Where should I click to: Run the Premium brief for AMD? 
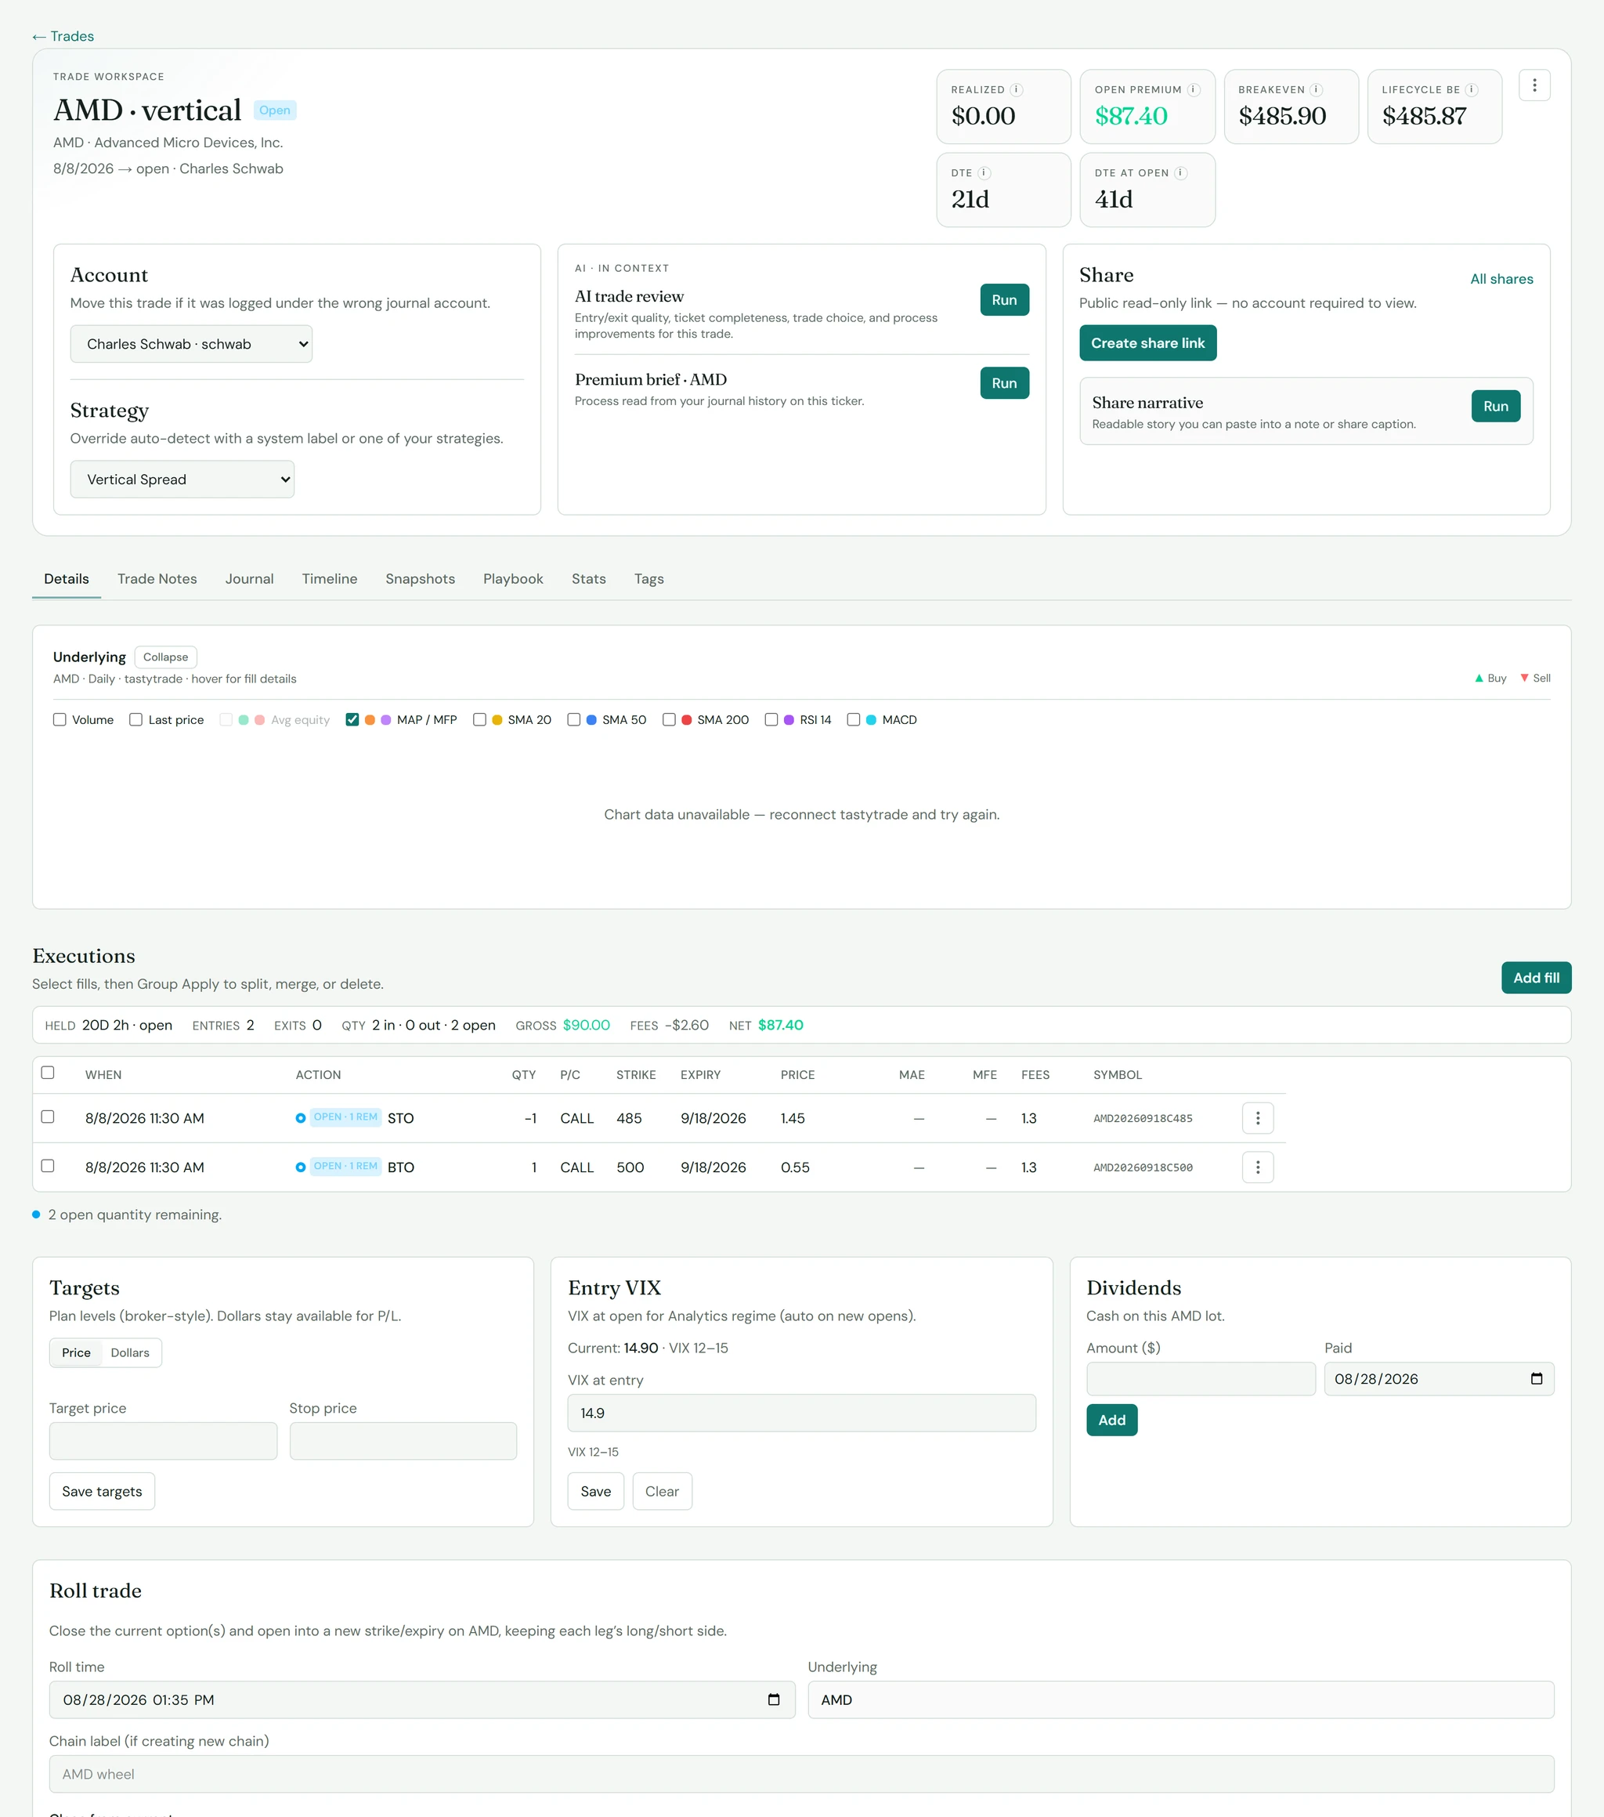tap(1004, 383)
